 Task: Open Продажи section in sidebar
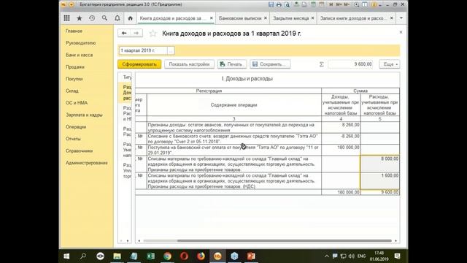75,66
